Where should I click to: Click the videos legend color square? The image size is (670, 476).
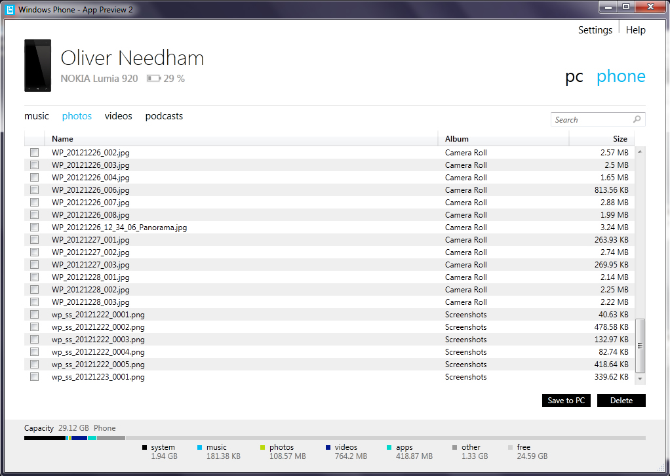pos(328,447)
